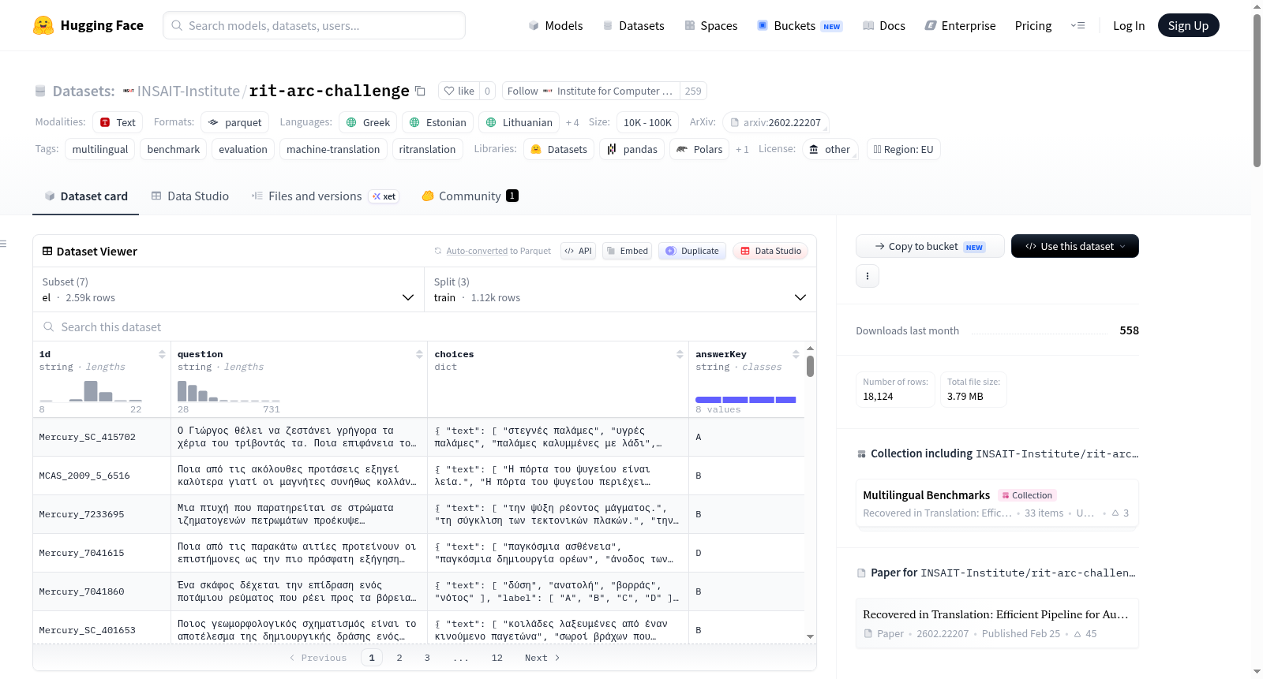Click the collection upvote count 3

coord(1121,513)
